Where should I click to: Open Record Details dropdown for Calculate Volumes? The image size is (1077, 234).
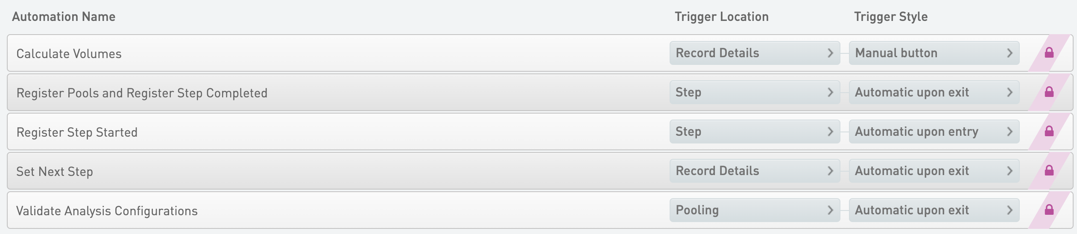pyautogui.click(x=755, y=53)
